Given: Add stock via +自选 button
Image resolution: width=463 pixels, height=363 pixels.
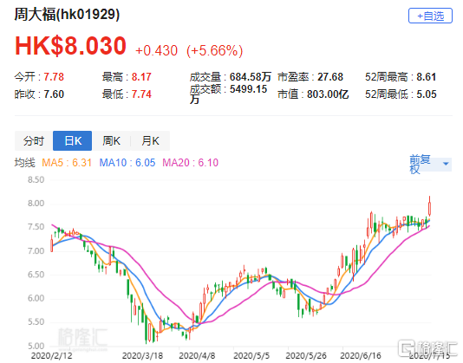Looking at the screenshot, I should (x=430, y=16).
